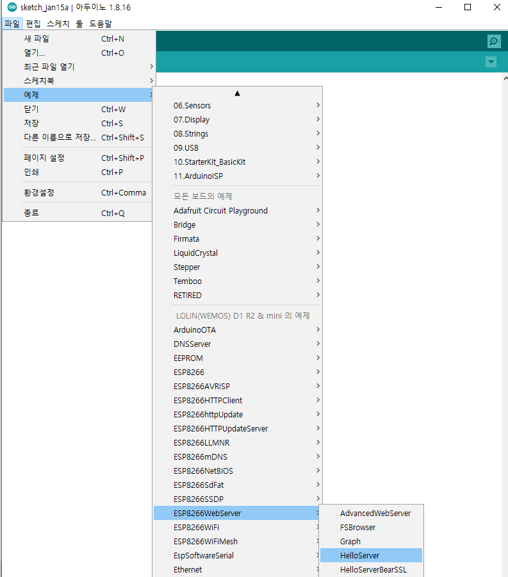This screenshot has height=577, width=508.
Task: Open ESP8266SSDP examples submenu
Action: coord(238,499)
